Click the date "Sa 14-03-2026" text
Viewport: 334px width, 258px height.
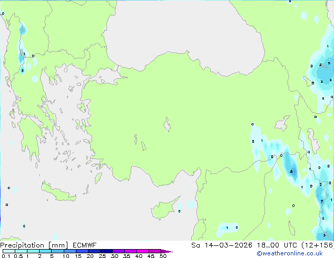point(222,245)
